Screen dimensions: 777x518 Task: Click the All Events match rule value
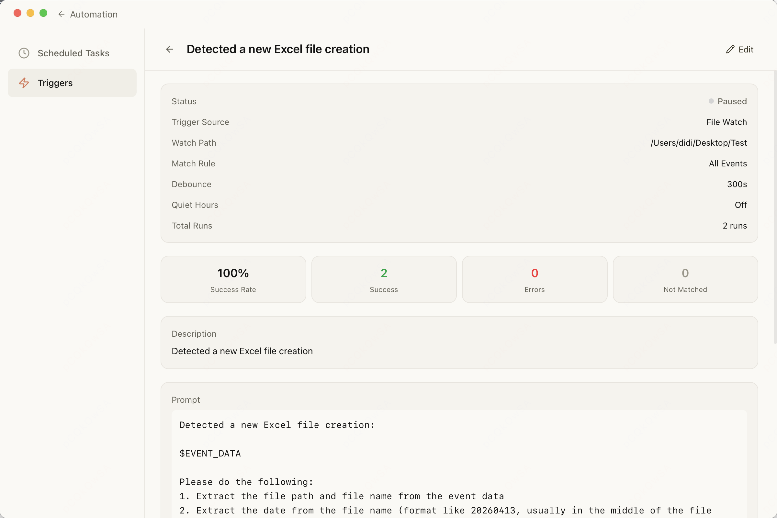(x=728, y=163)
